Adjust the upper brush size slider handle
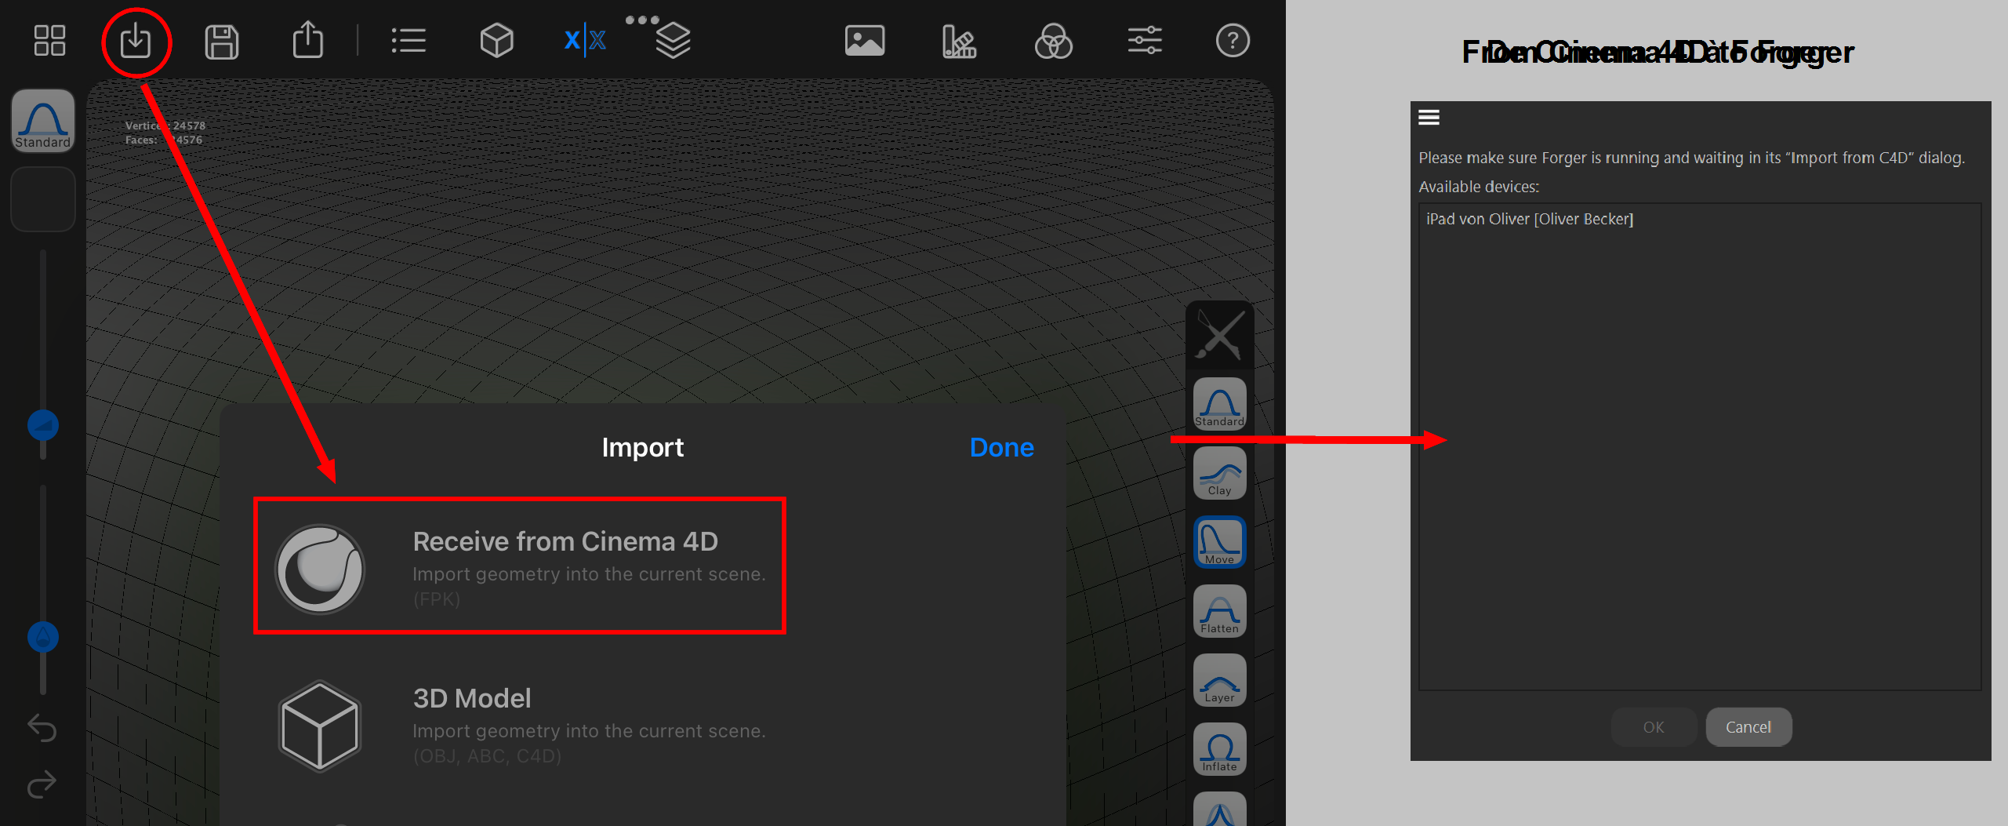Viewport: 2008px width, 826px height. click(x=43, y=425)
